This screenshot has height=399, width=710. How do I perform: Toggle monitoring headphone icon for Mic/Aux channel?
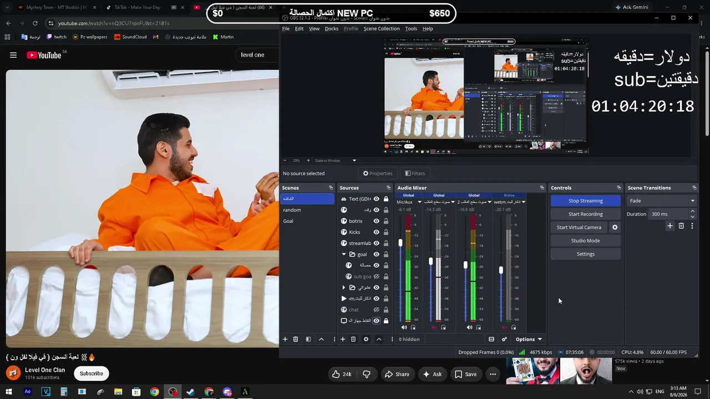[413, 328]
